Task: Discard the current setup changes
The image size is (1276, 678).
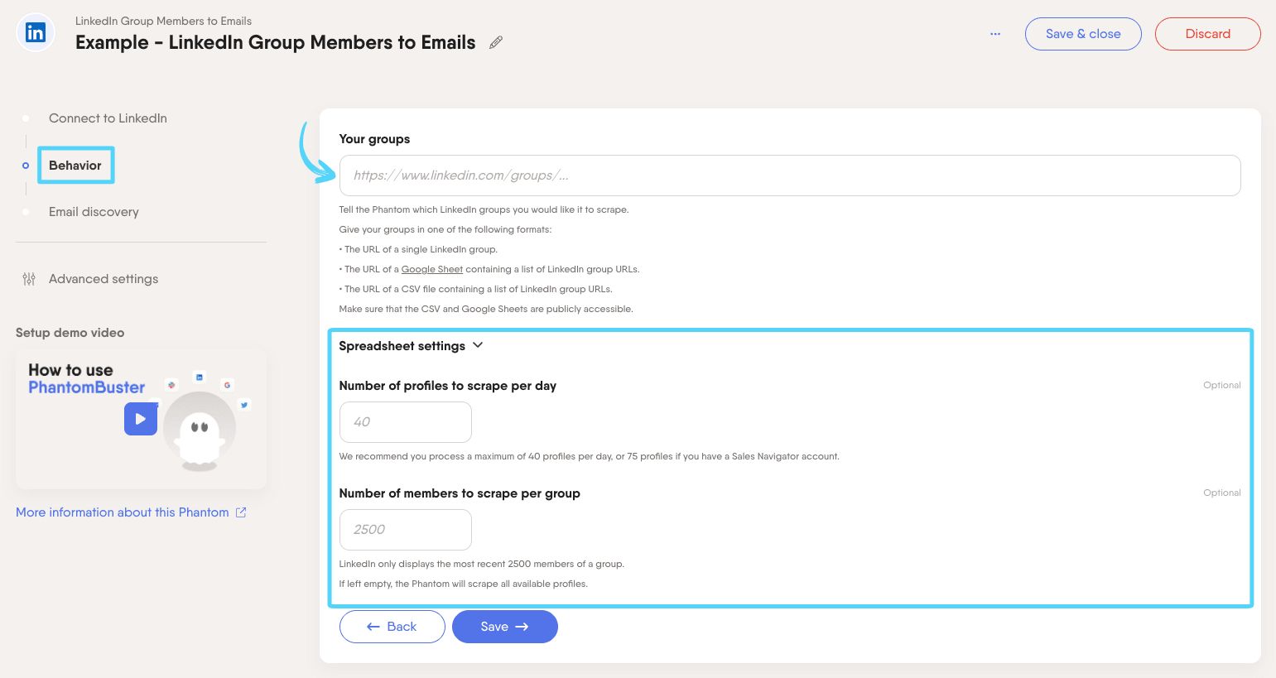Action: (x=1207, y=34)
